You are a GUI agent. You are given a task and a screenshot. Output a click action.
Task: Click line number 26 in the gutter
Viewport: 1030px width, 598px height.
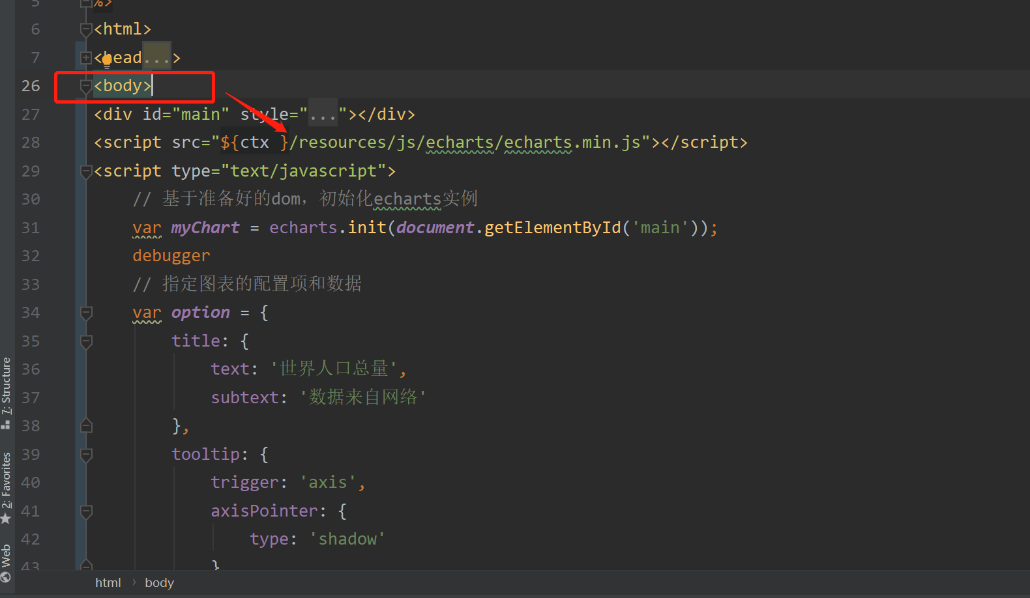click(x=31, y=86)
